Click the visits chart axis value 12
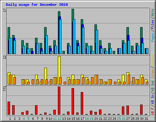Viewport: 156px width, 122px height. (x=5, y=57)
